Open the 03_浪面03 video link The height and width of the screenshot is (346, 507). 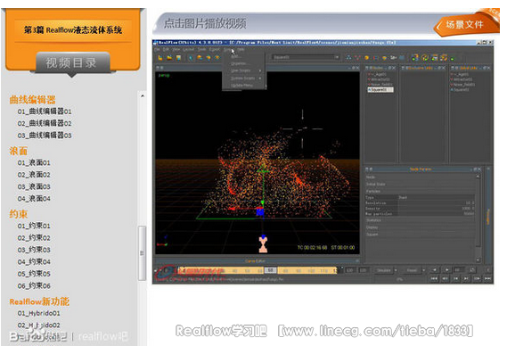point(34,186)
